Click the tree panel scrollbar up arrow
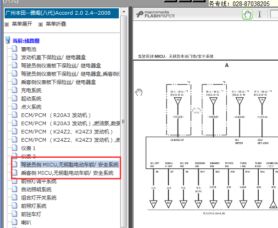 click(124, 12)
